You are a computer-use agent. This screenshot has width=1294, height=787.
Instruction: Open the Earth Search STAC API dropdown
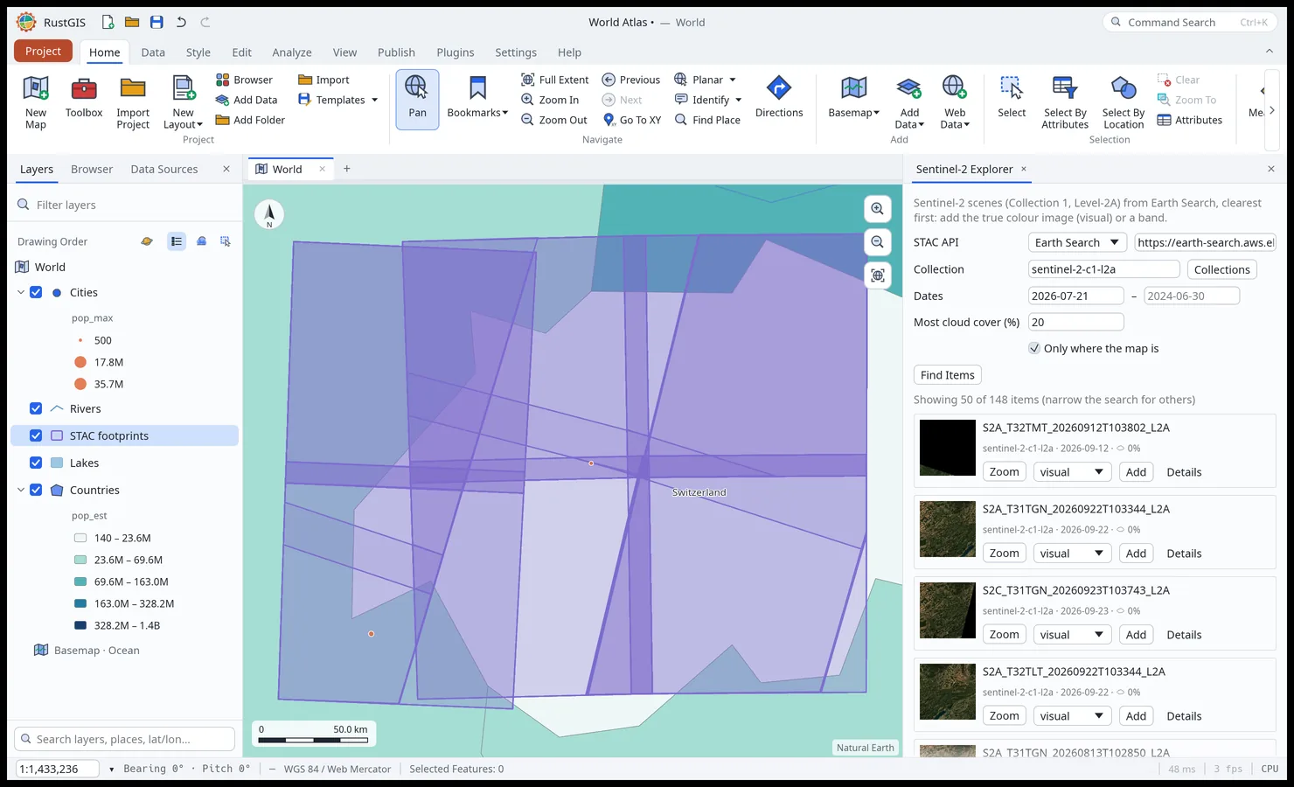(1076, 242)
